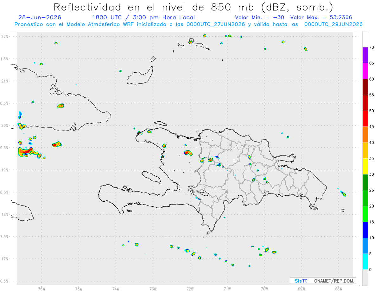Screen dimensions: 380x293
Task: Select the bright red 45–50 dBZ swatch
Action: coord(365,119)
